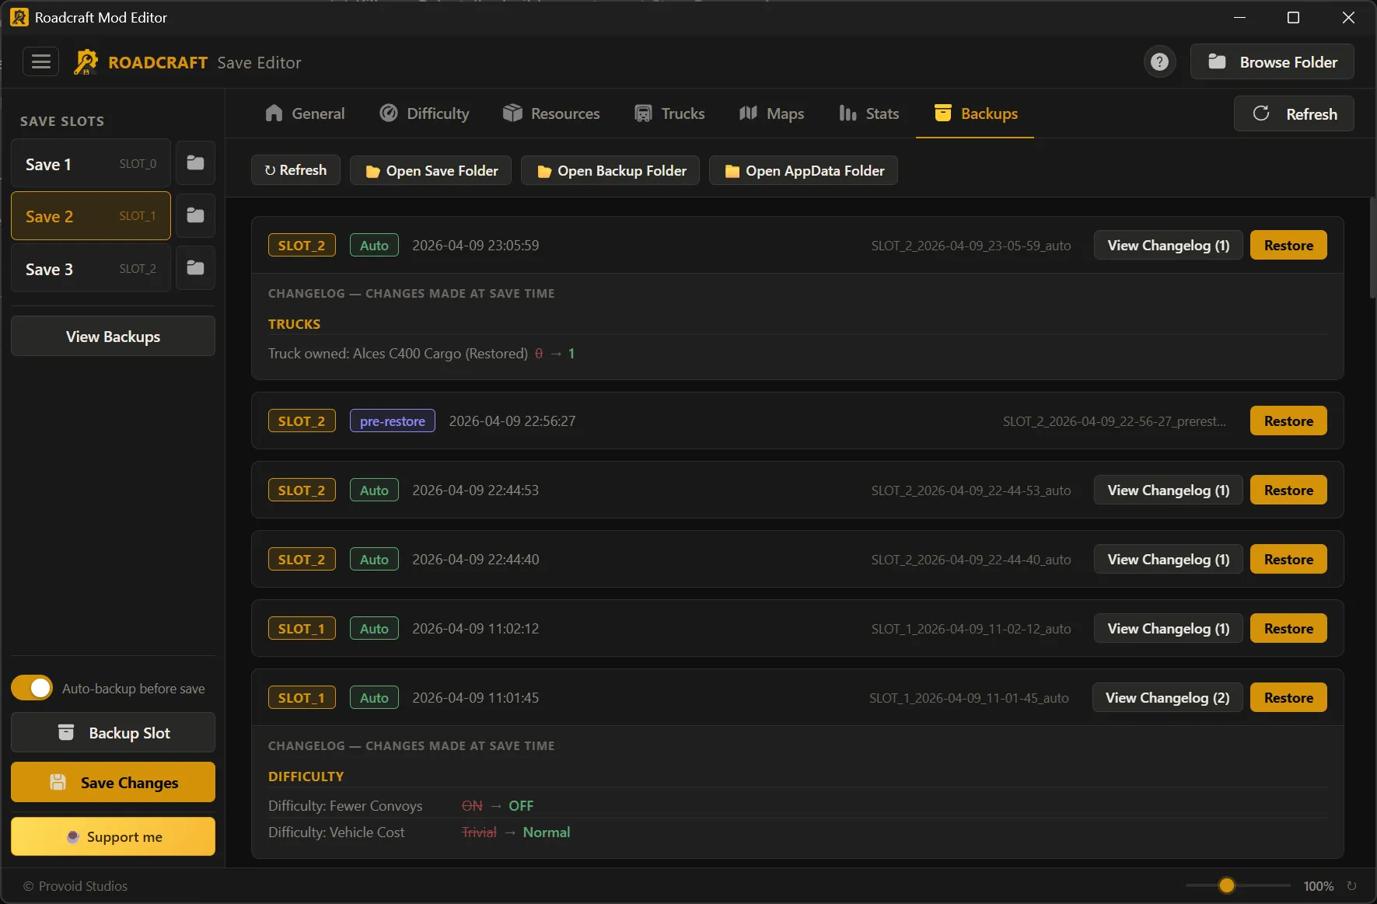The width and height of the screenshot is (1377, 904).
Task: Switch to the Maps tab
Action: pyautogui.click(x=771, y=113)
